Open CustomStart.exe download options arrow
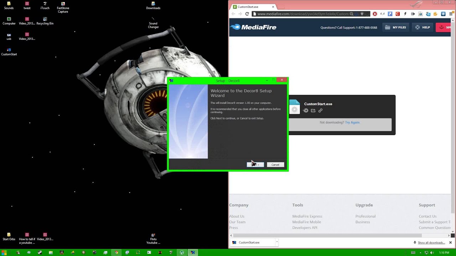 (x=276, y=242)
